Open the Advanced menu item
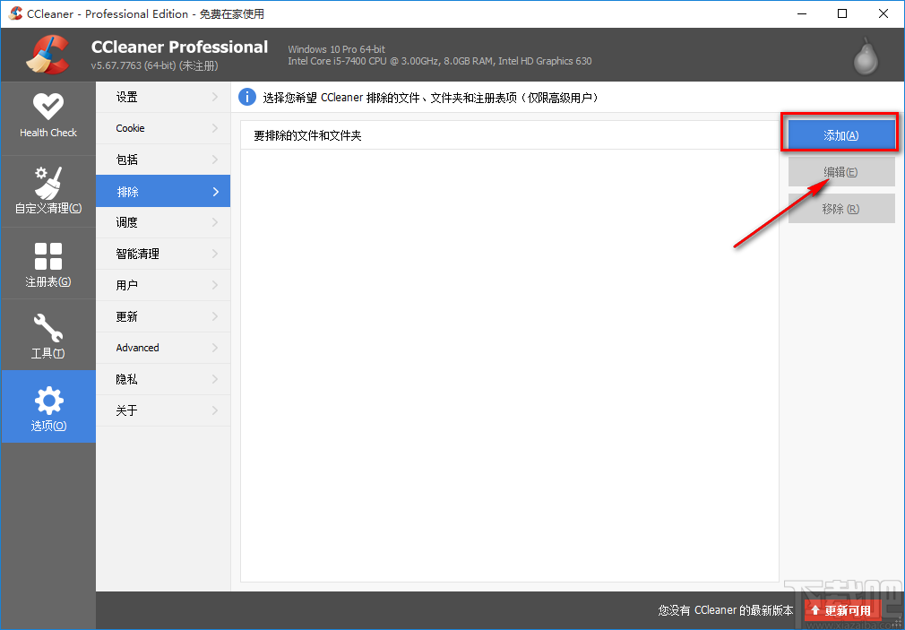905x630 pixels. click(x=163, y=348)
